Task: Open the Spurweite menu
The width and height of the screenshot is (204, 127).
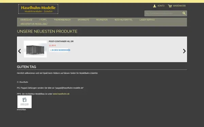Action: pyautogui.click(x=83, y=20)
